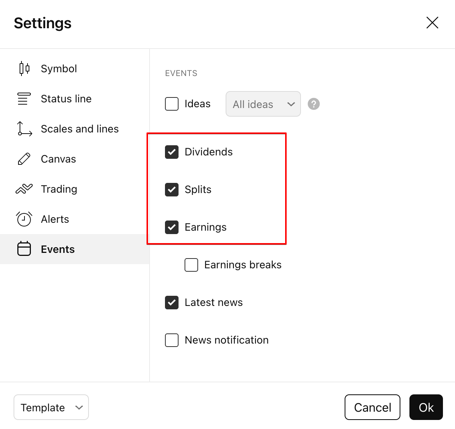Image resolution: width=455 pixels, height=429 pixels.
Task: Close the Settings dialog
Action: (432, 23)
